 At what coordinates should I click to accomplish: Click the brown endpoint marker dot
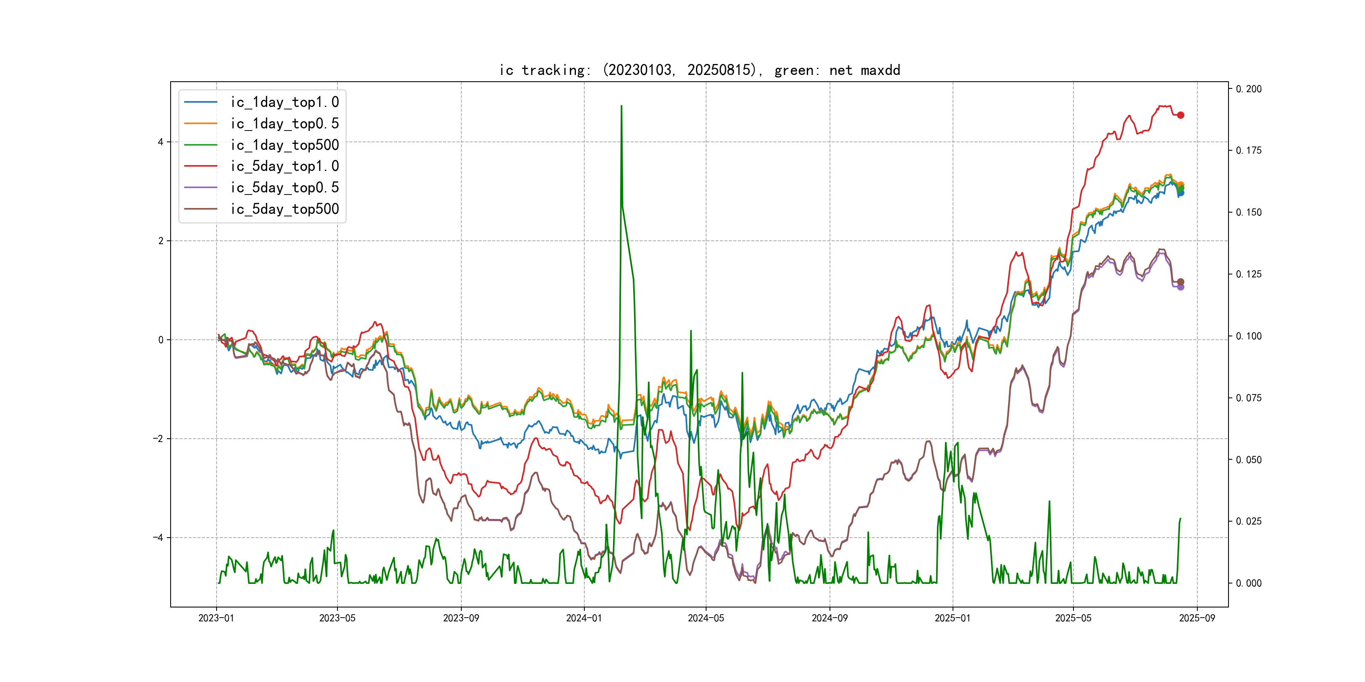tap(1180, 282)
